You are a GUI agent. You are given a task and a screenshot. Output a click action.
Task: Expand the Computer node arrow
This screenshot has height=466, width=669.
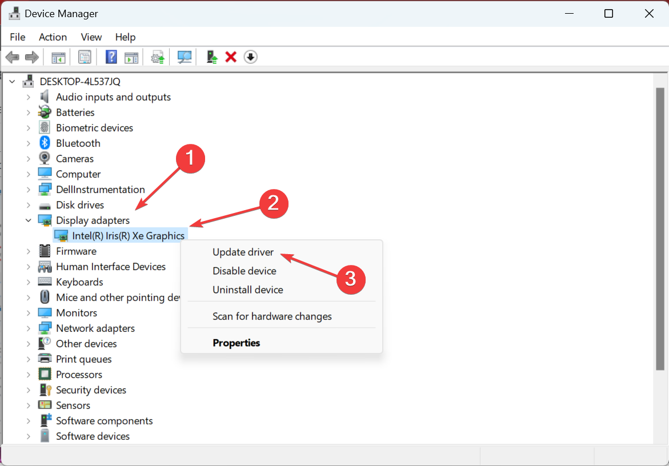coord(28,174)
